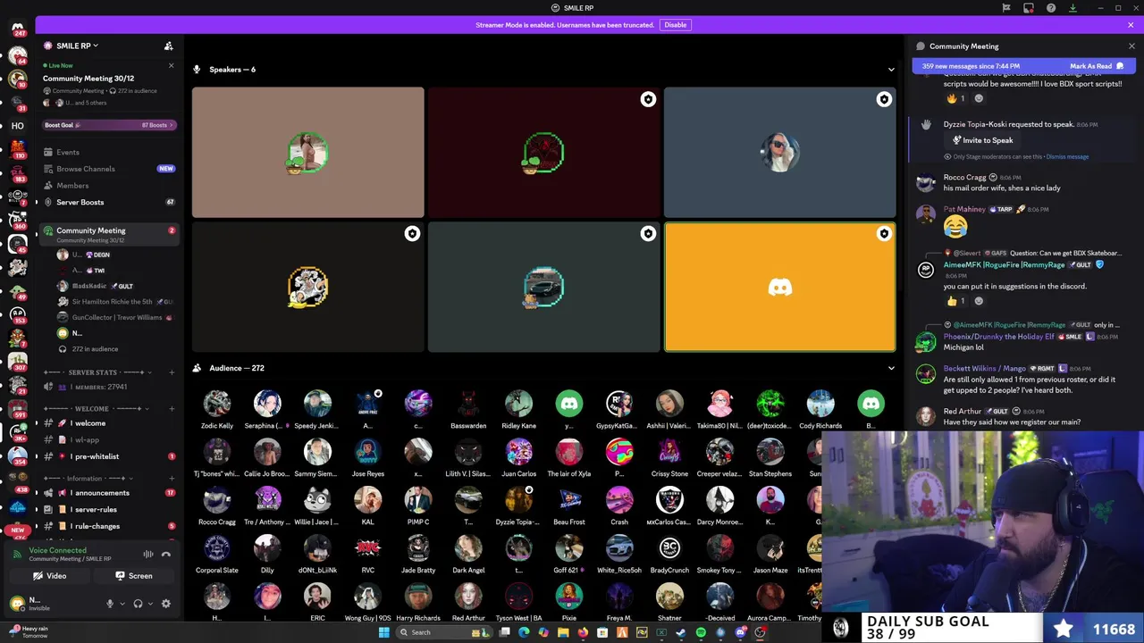Open the SMILE RP server dropdown menu
Screen dimensions: 1144x643
pos(78,46)
